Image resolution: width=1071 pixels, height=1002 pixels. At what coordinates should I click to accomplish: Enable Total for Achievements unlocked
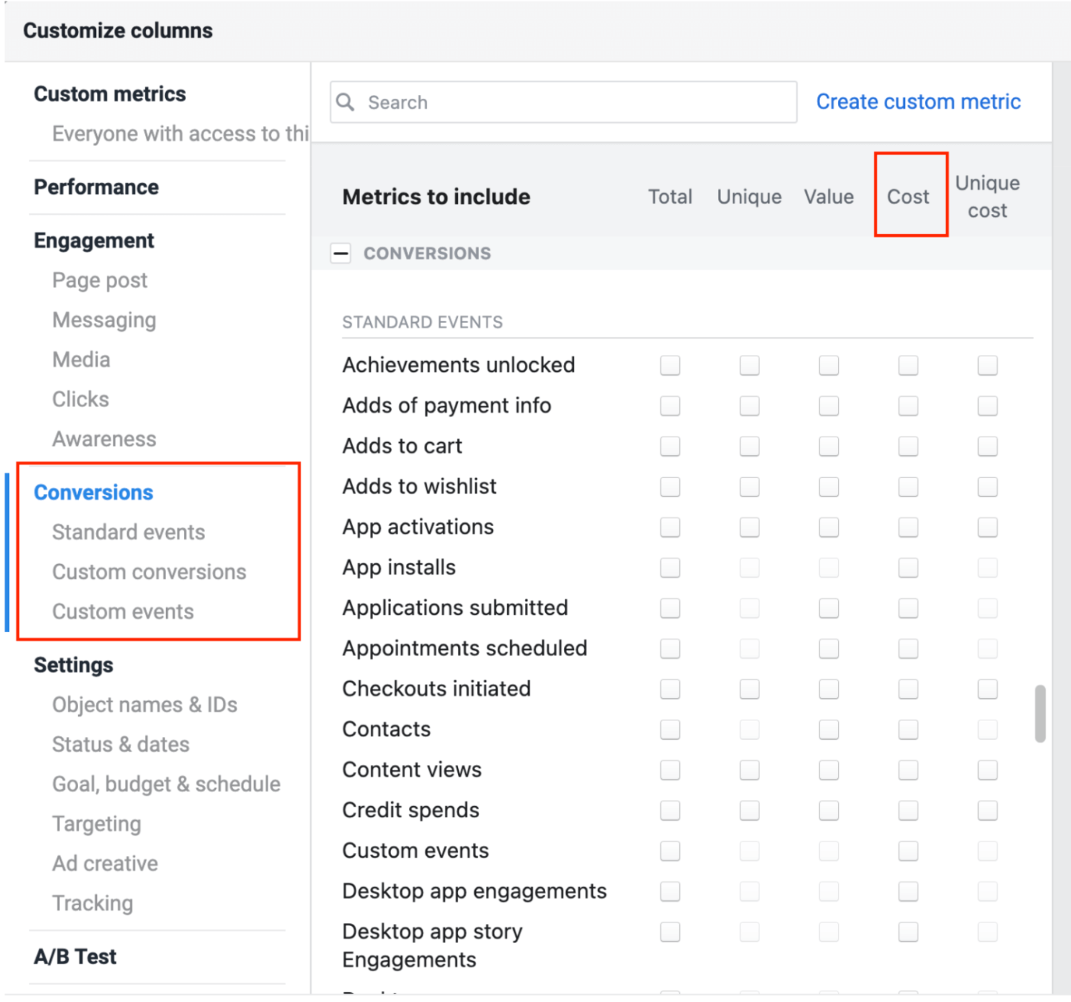(669, 365)
